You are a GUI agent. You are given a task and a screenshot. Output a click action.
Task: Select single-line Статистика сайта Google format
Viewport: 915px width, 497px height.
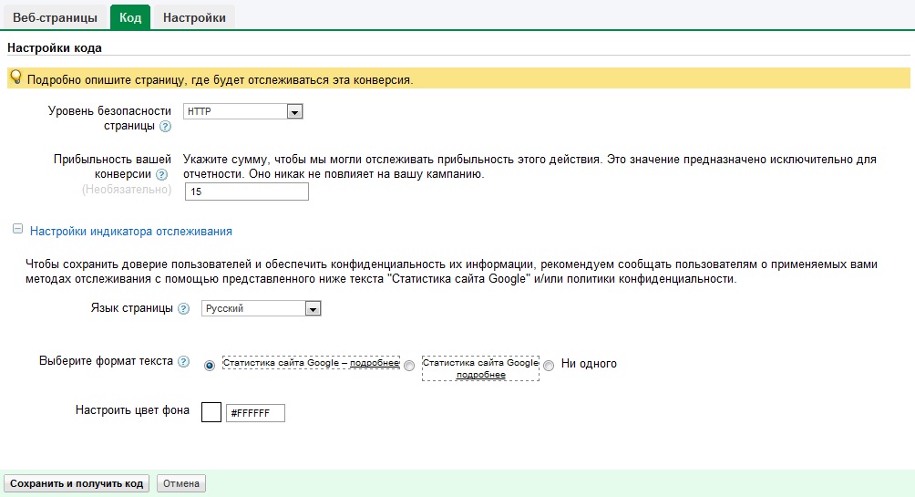point(211,365)
